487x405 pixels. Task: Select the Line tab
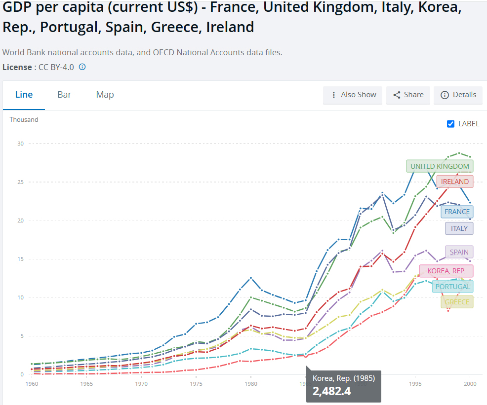(24, 95)
